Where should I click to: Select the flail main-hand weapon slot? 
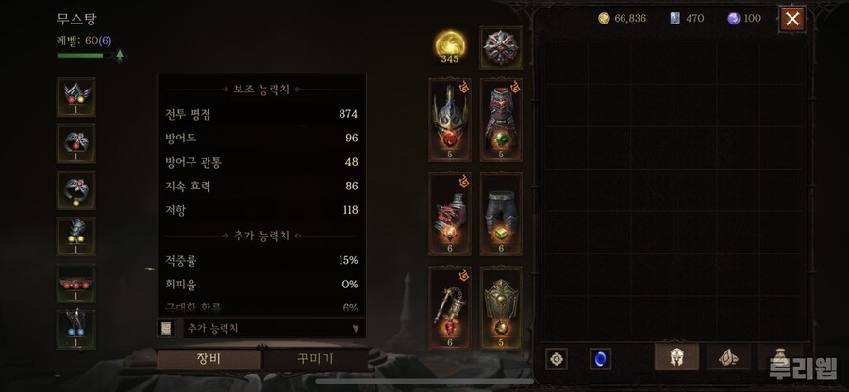pos(449,307)
